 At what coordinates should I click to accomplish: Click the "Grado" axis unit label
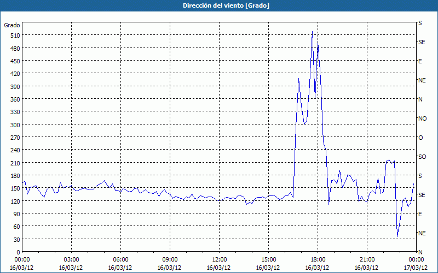click(12, 25)
